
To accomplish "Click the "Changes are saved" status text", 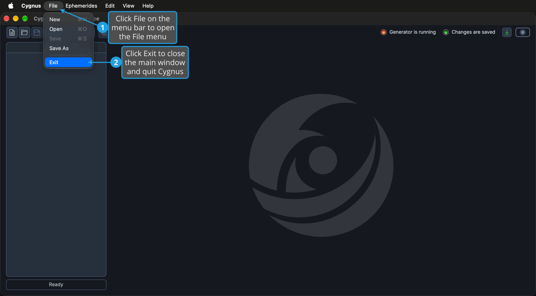I will pyautogui.click(x=473, y=32).
